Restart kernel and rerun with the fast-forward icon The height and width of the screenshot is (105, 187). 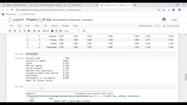click(x=60, y=31)
